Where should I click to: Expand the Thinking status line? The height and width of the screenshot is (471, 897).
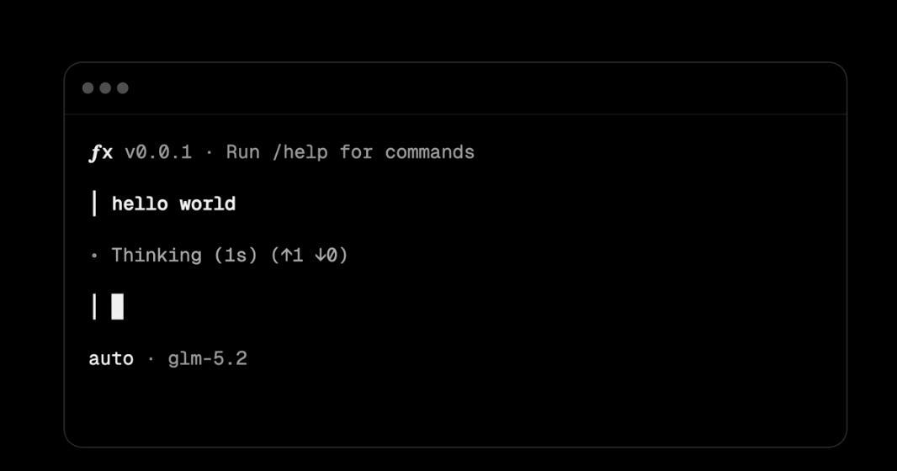(x=219, y=255)
